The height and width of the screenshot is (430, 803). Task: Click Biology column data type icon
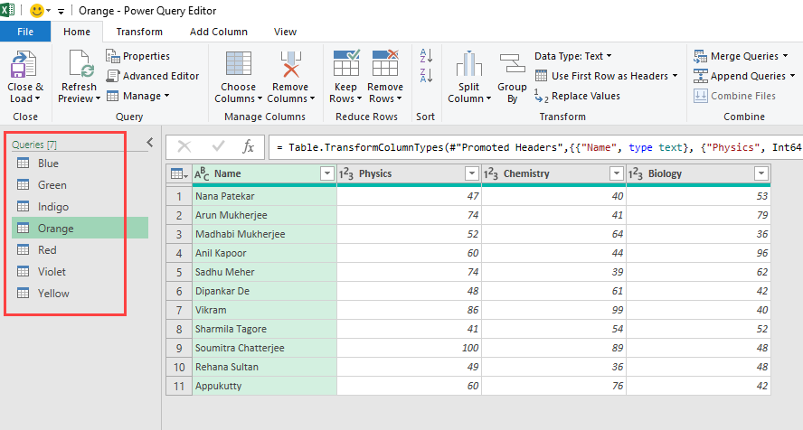pos(636,173)
